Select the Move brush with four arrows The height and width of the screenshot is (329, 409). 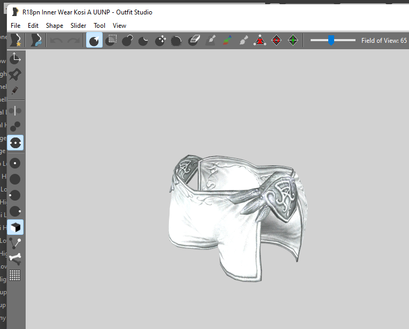tap(160, 40)
